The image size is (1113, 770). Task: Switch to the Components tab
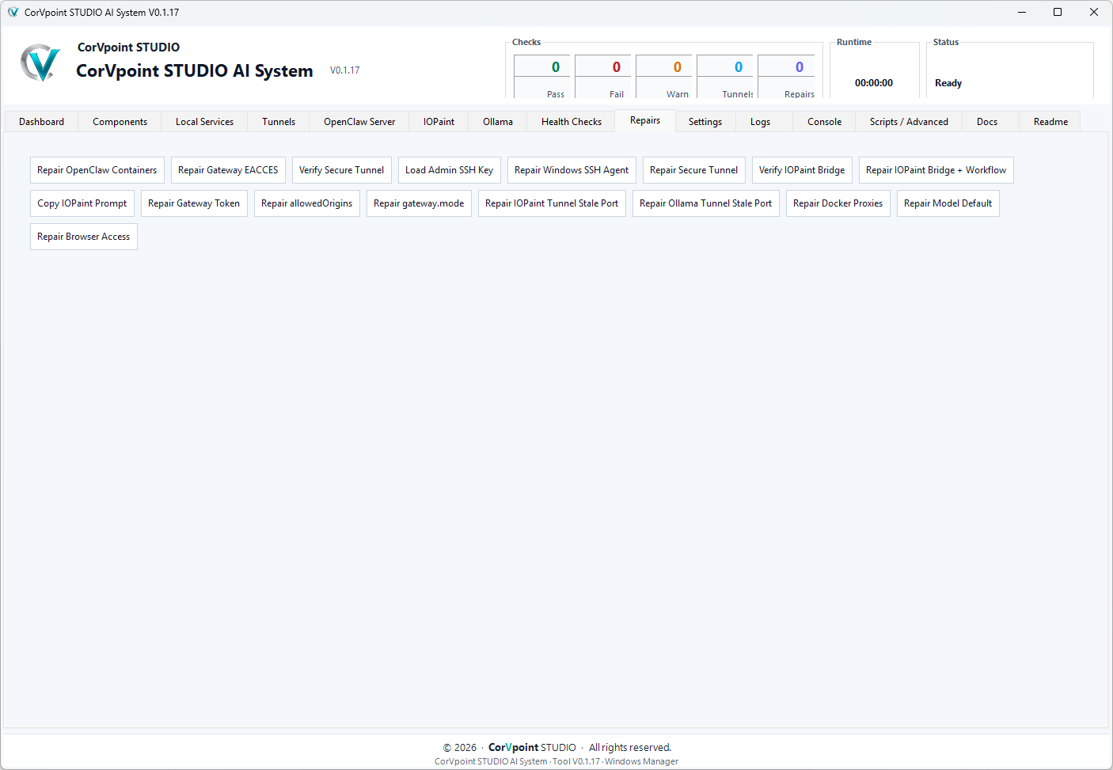(120, 122)
